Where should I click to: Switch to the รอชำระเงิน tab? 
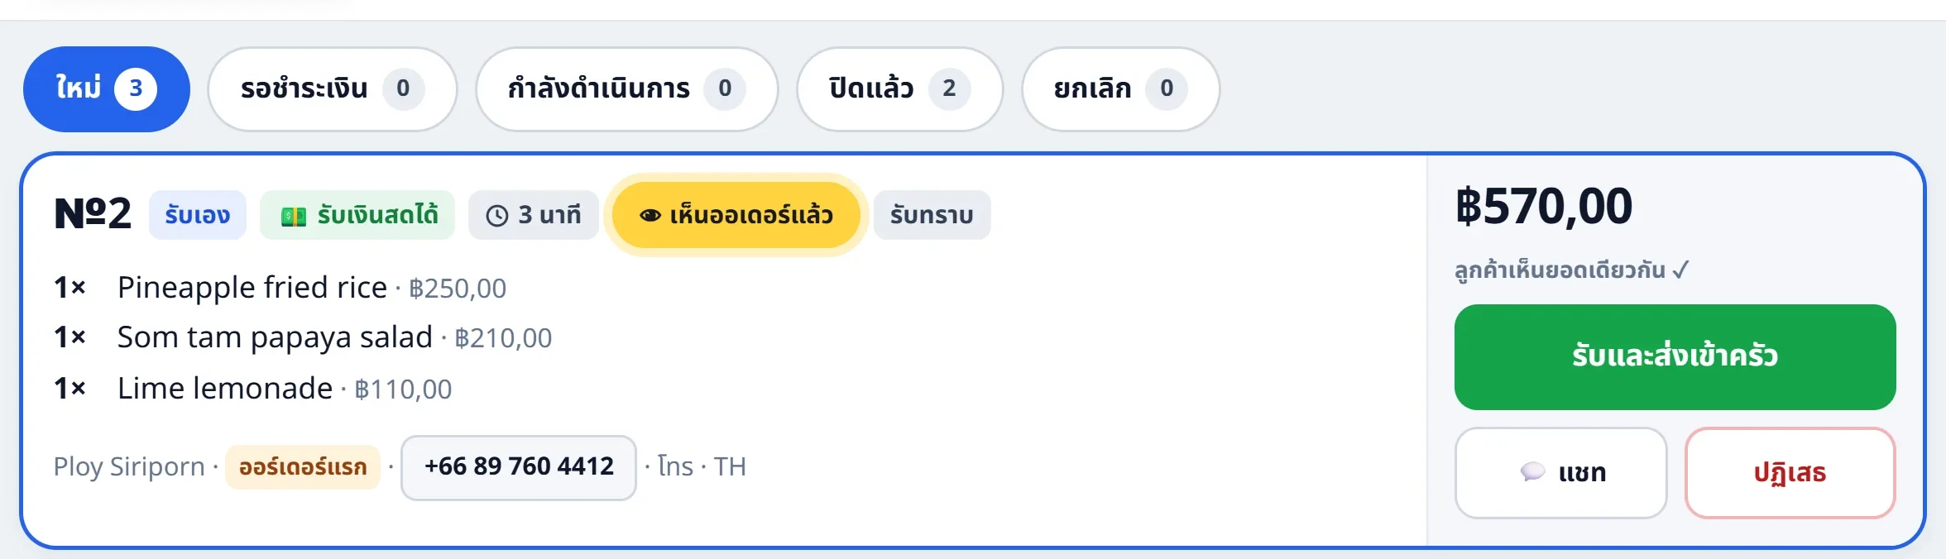[x=332, y=88]
